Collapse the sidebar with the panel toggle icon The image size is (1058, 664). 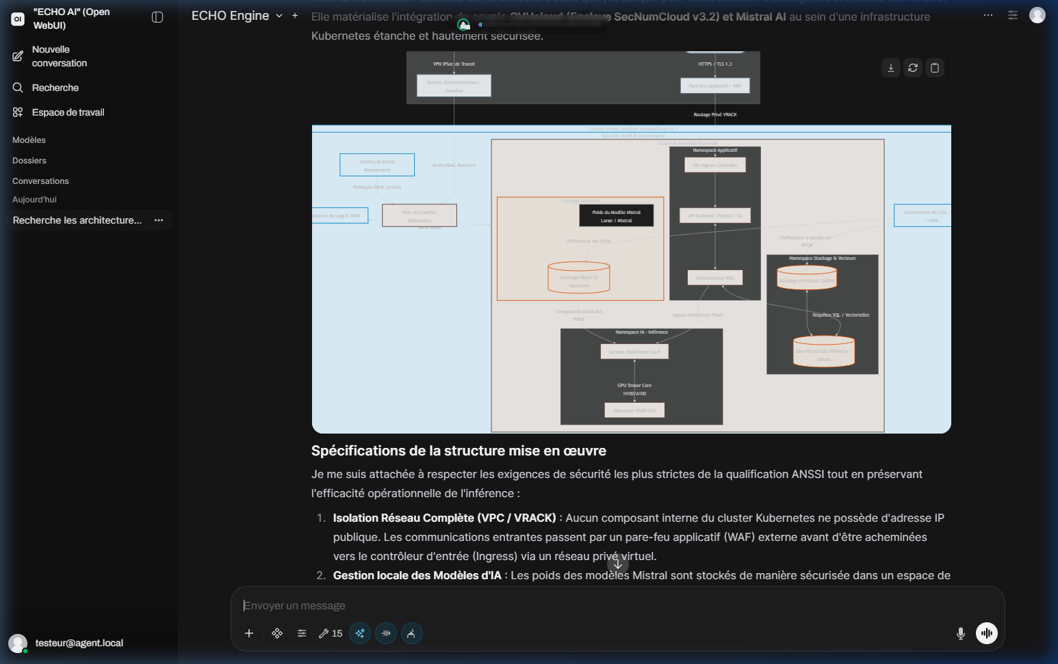click(157, 17)
